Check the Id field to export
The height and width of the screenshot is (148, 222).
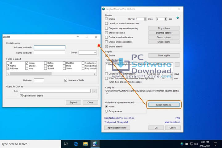click(x=8, y=63)
